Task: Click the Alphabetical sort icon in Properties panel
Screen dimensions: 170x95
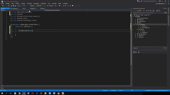Action: point(136,52)
